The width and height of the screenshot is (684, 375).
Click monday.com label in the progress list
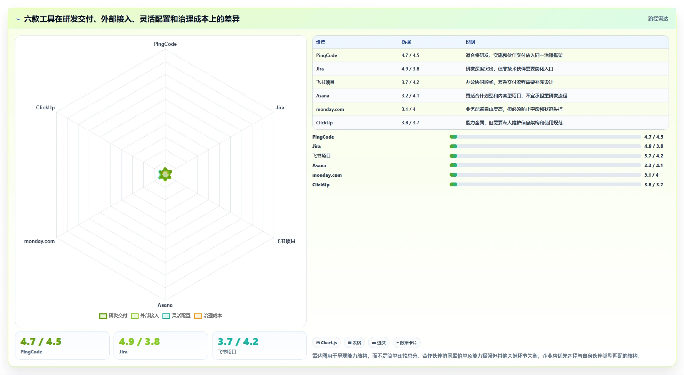[327, 175]
